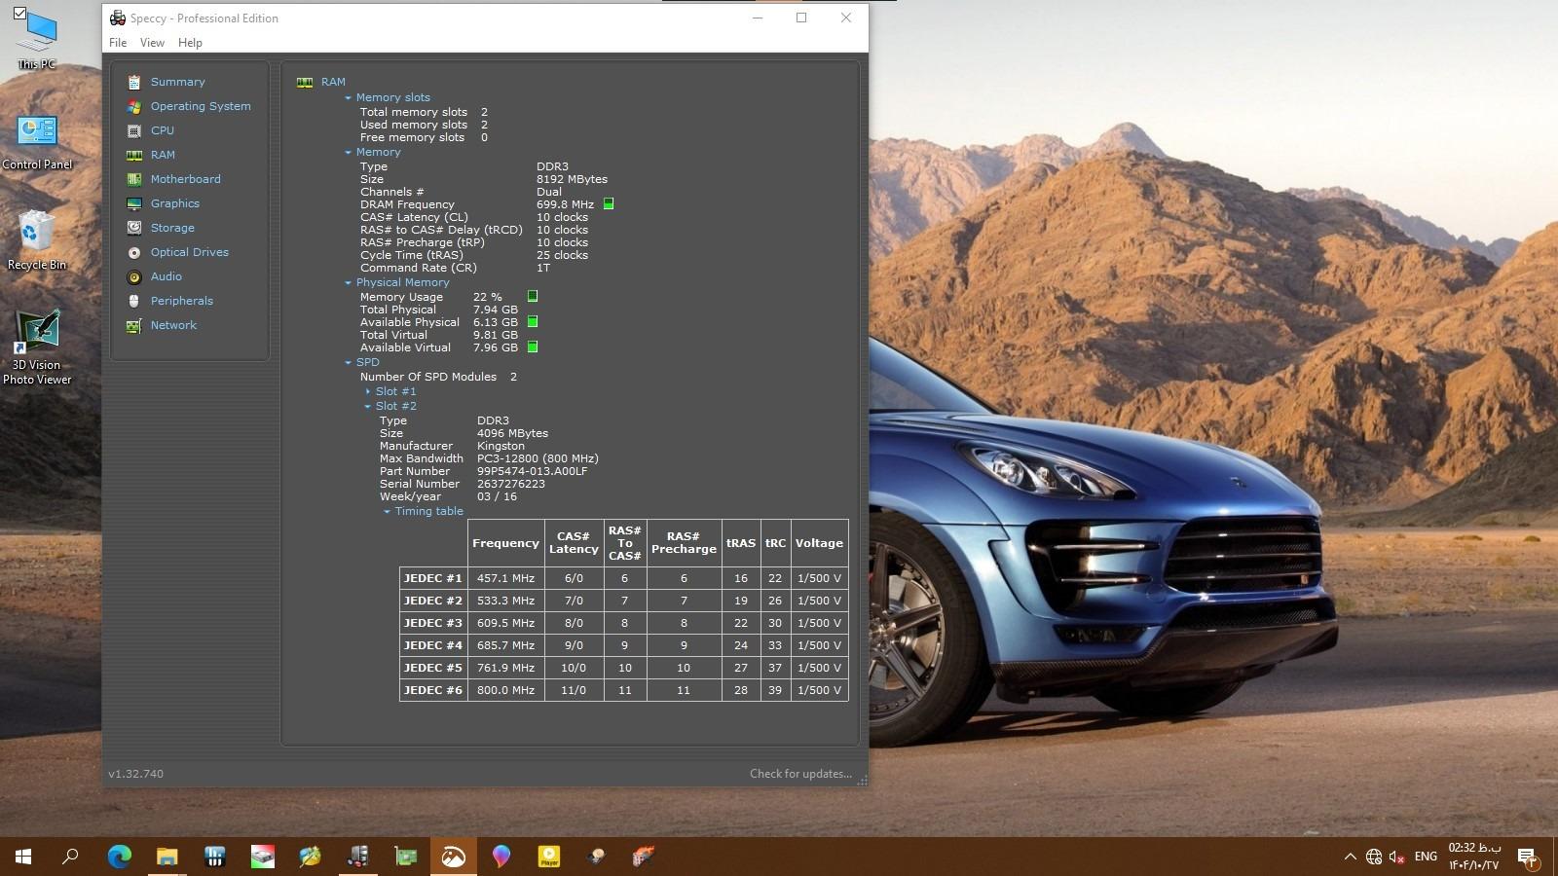The image size is (1558, 876).
Task: Open the Summary section icon
Action: point(134,82)
